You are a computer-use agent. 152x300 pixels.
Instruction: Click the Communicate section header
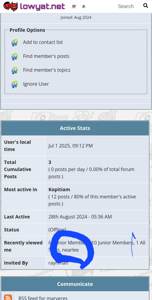pyautogui.click(x=75, y=284)
